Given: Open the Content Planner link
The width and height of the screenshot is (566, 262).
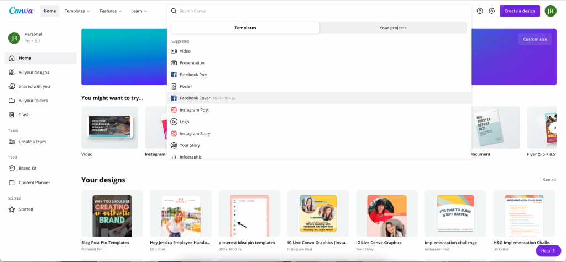Looking at the screenshot, I should coord(34,182).
